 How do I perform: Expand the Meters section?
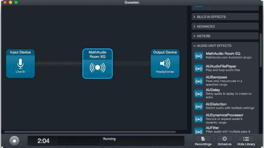coord(225,36)
